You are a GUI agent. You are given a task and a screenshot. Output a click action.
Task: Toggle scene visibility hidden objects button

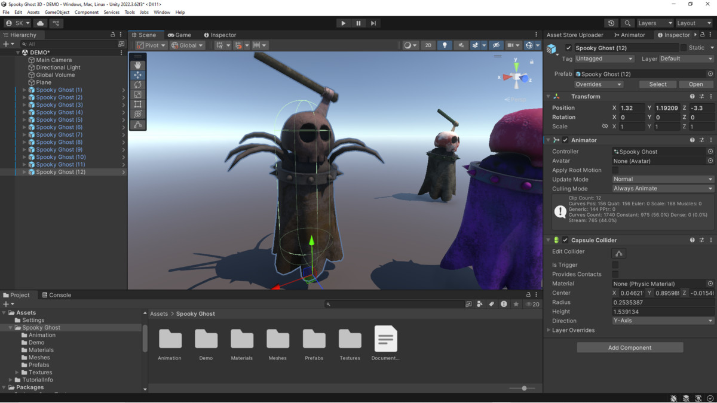click(x=496, y=45)
